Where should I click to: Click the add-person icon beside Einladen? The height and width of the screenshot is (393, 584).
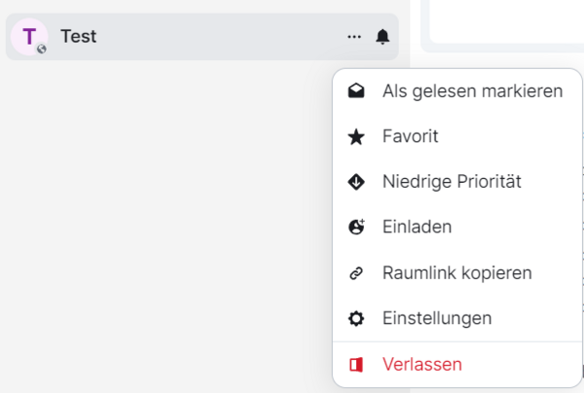[356, 227]
